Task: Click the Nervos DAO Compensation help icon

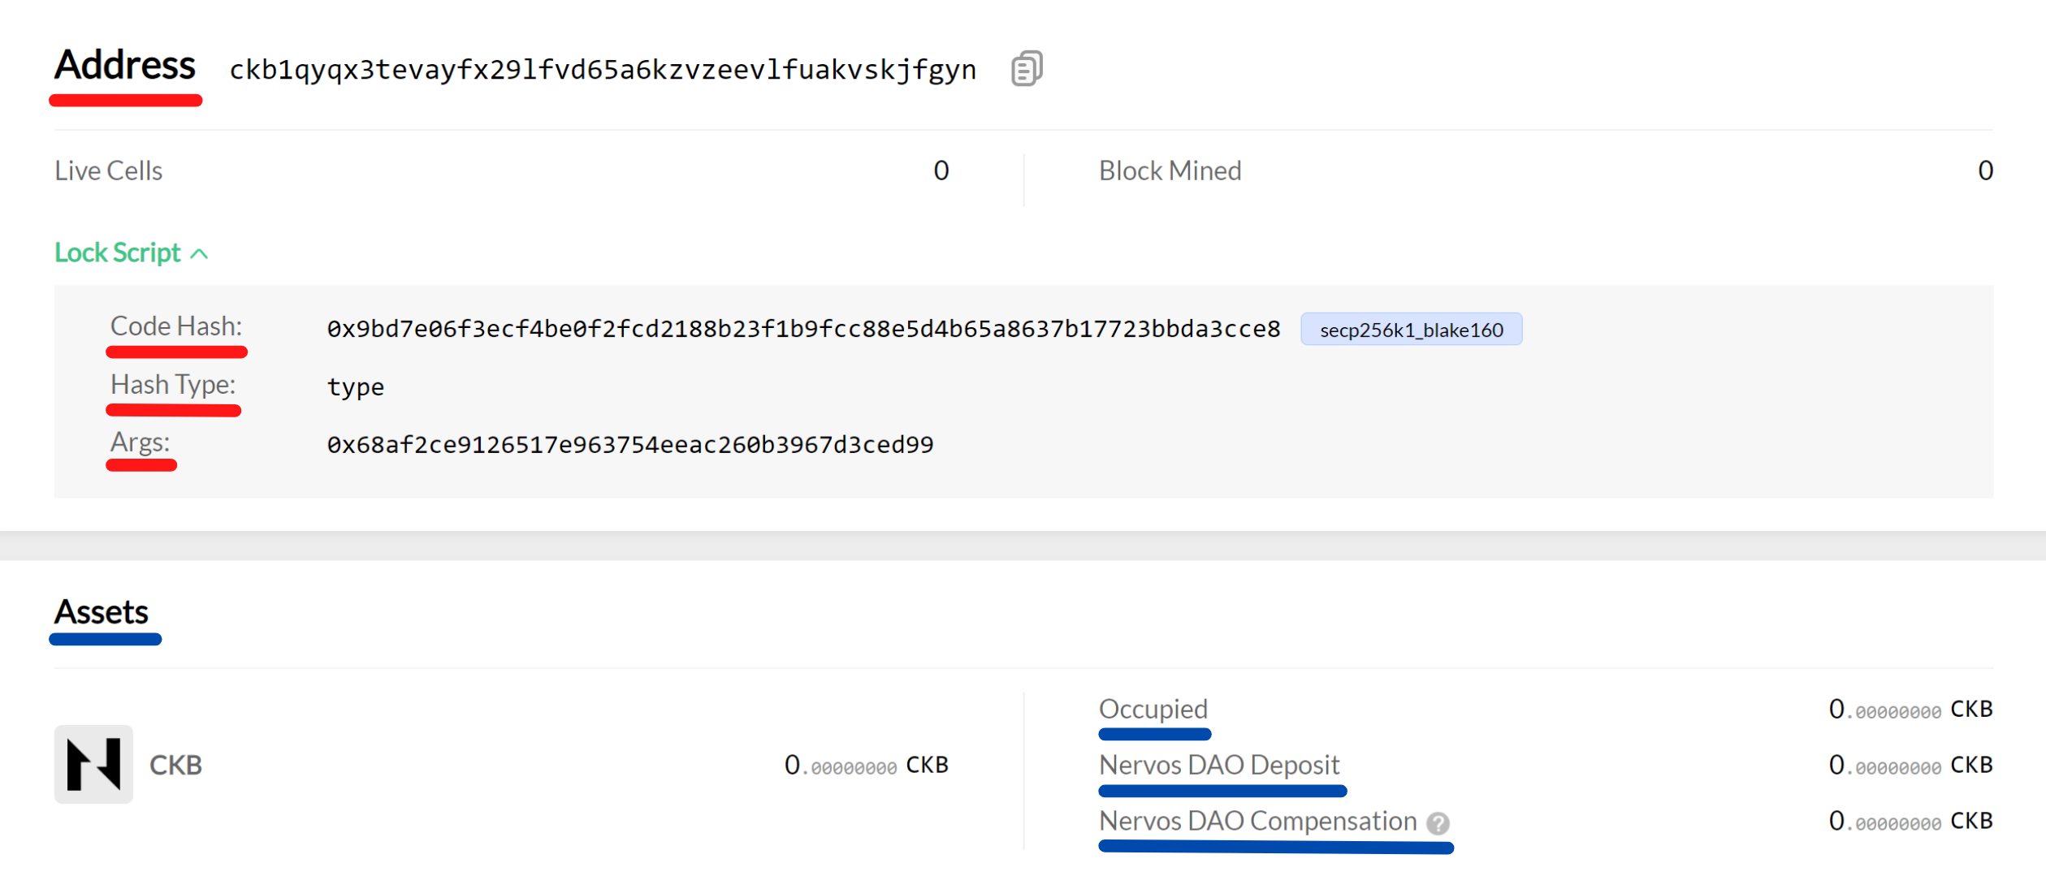Action: [x=1438, y=823]
